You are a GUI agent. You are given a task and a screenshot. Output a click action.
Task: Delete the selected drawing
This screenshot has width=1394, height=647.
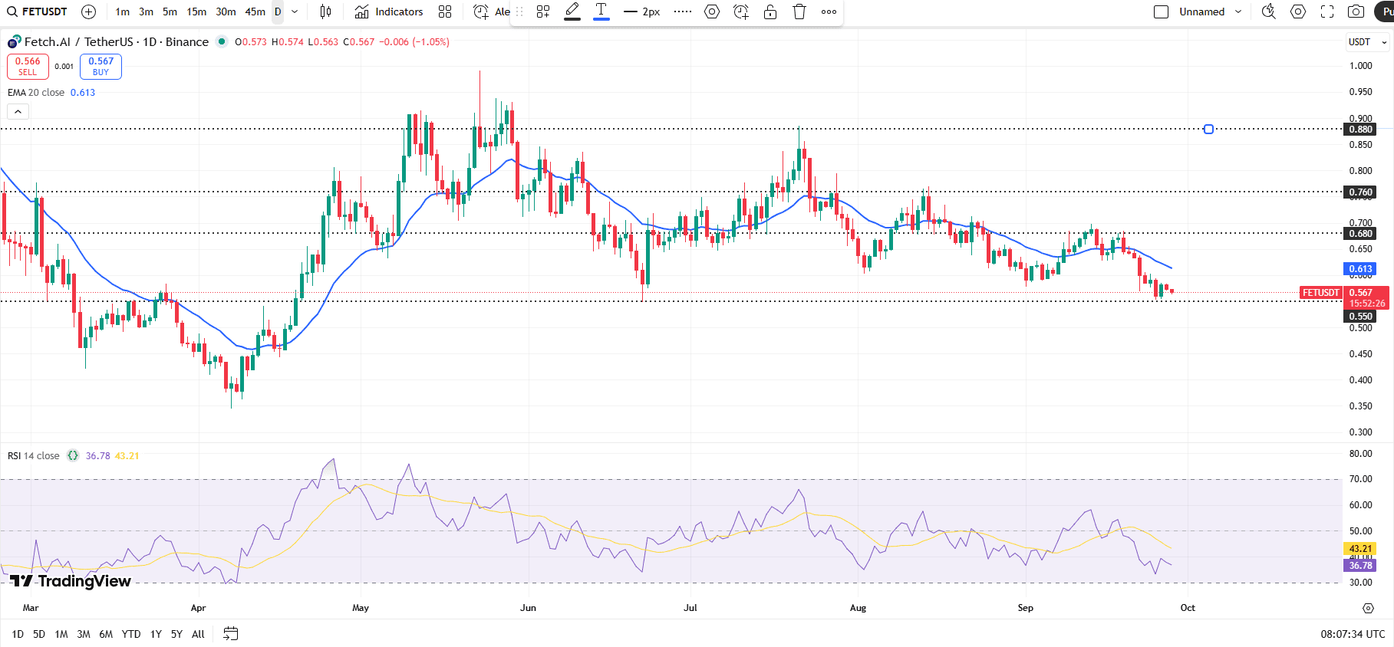(x=799, y=11)
